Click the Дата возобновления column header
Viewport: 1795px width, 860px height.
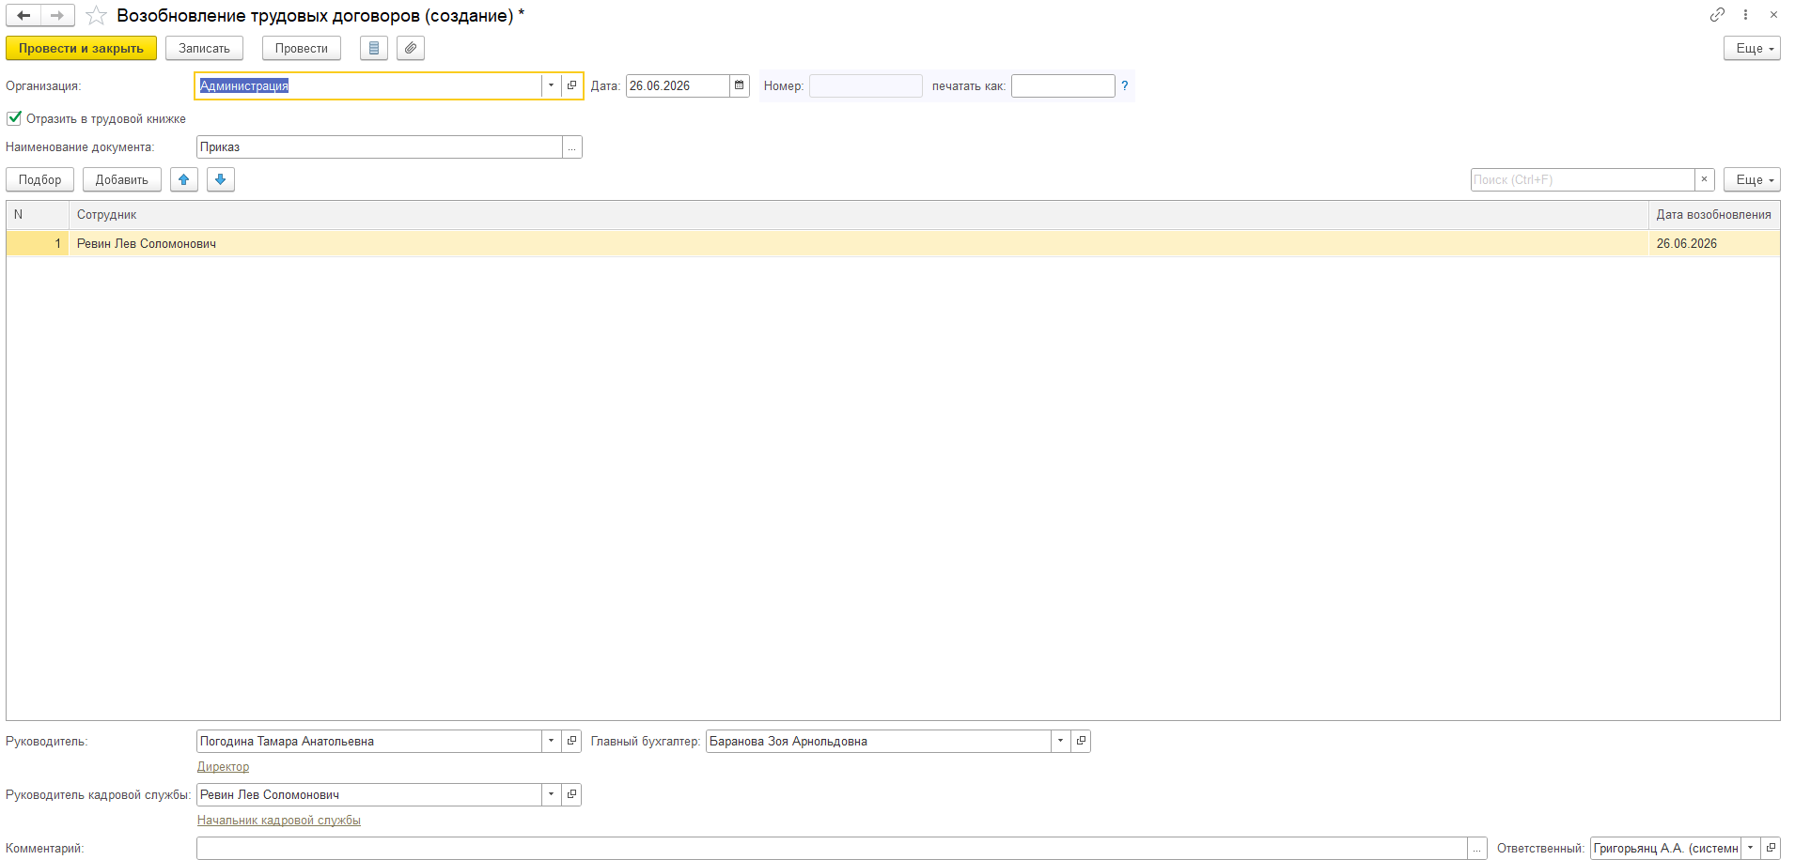pyautogui.click(x=1713, y=215)
